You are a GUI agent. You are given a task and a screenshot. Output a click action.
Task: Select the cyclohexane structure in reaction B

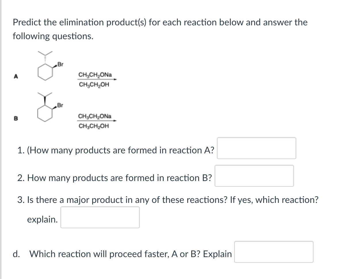[45, 112]
